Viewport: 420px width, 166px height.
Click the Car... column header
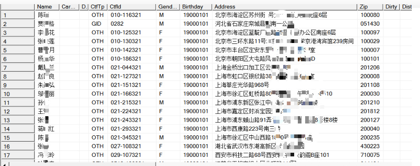pos(70,7)
